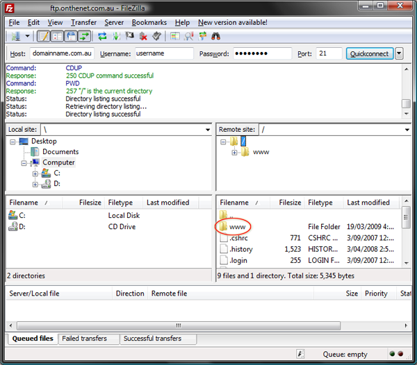
Task: Open the Help menu
Action: click(182, 23)
